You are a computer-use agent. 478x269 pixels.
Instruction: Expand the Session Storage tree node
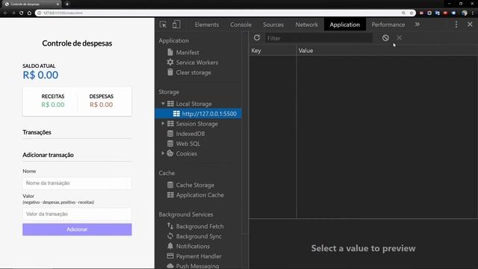(x=163, y=123)
